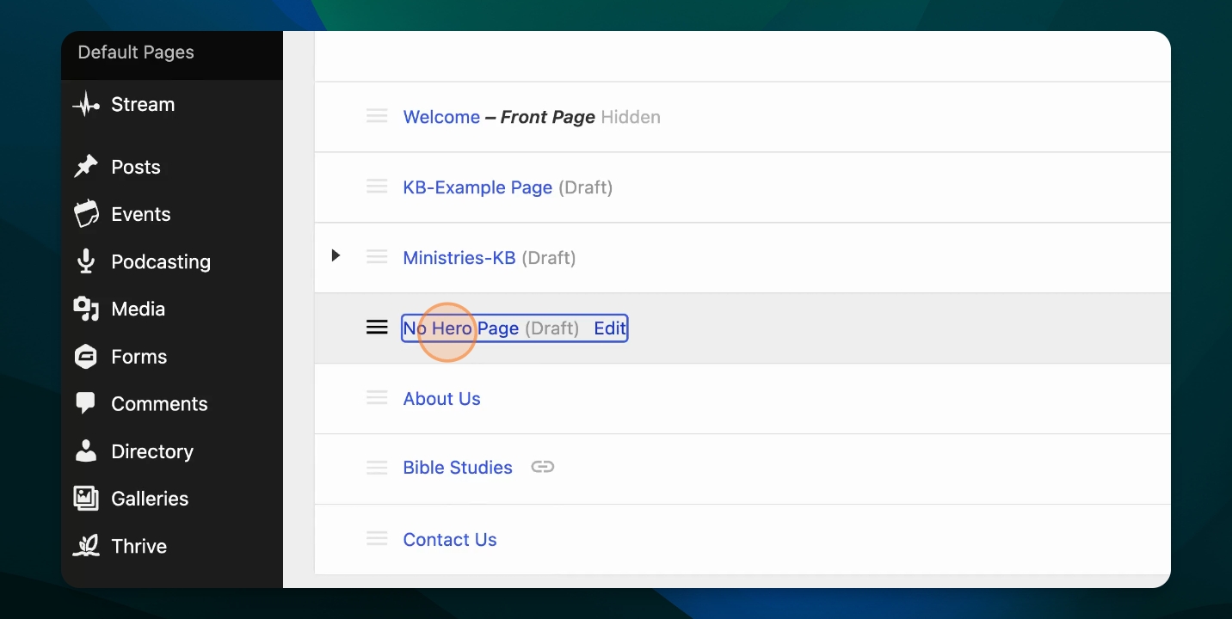Expand the Ministries-KB child pages arrow
The image size is (1232, 619).
[x=336, y=255]
